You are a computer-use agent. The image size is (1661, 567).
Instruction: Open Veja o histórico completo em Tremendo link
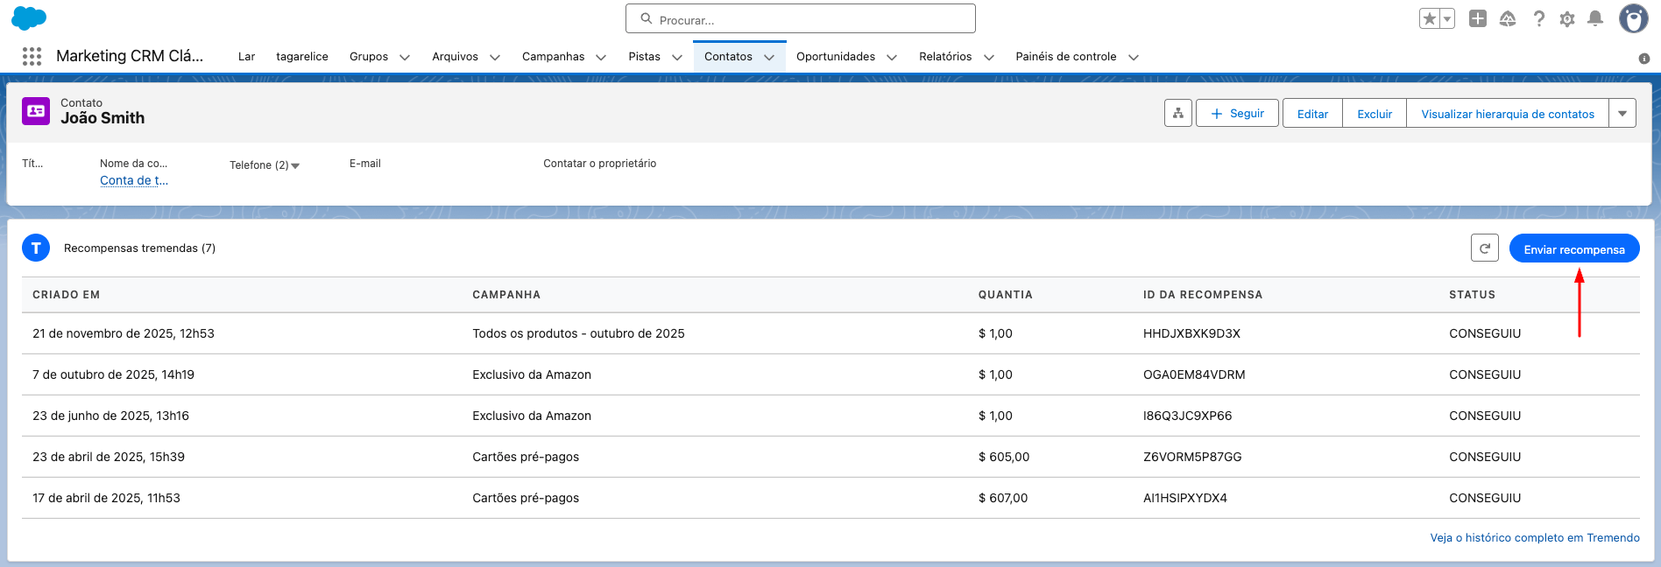(1534, 537)
